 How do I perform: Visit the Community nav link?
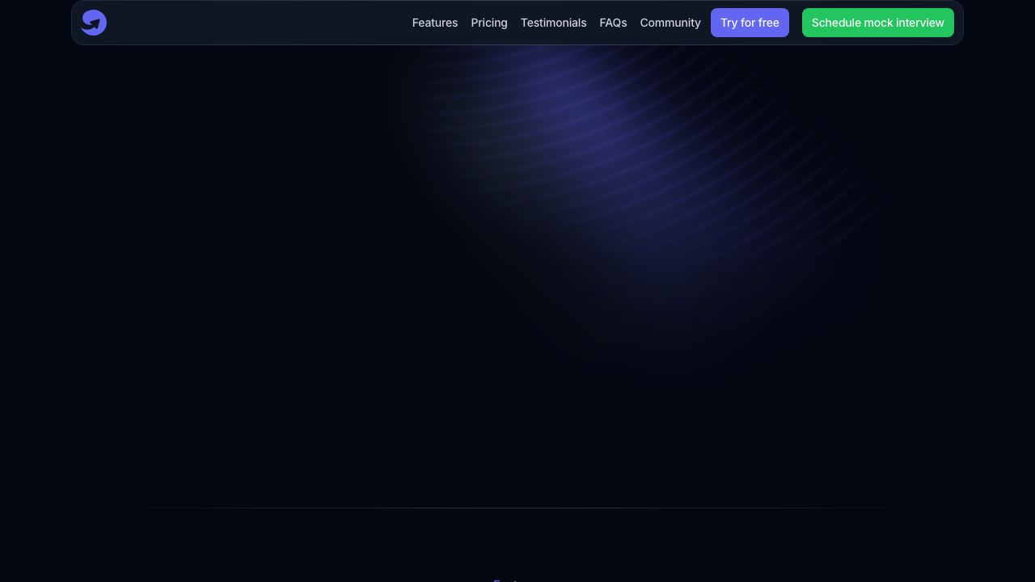[x=670, y=23]
